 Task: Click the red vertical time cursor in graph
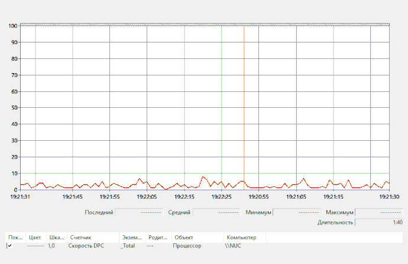tap(244, 106)
